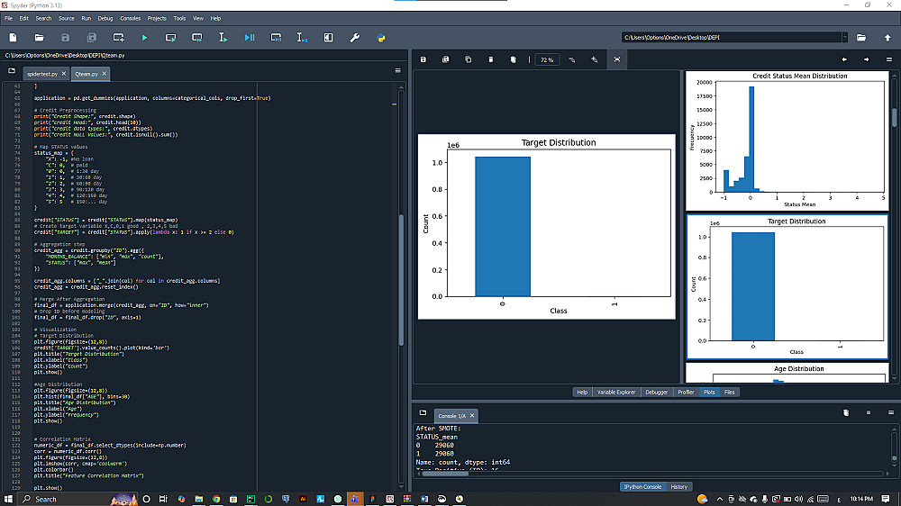This screenshot has height=506, width=901.
Task: Select the Age Distribution plot thumbnail
Action: 787,374
